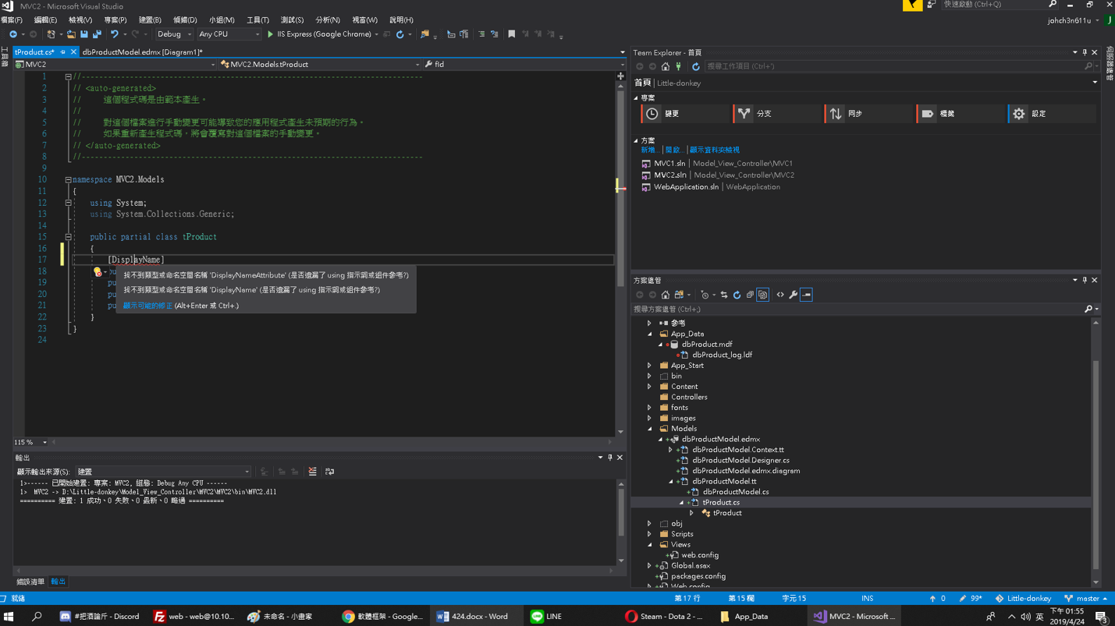This screenshot has width=1115, height=626.
Task: Open LINE from the taskbar
Action: tap(546, 617)
